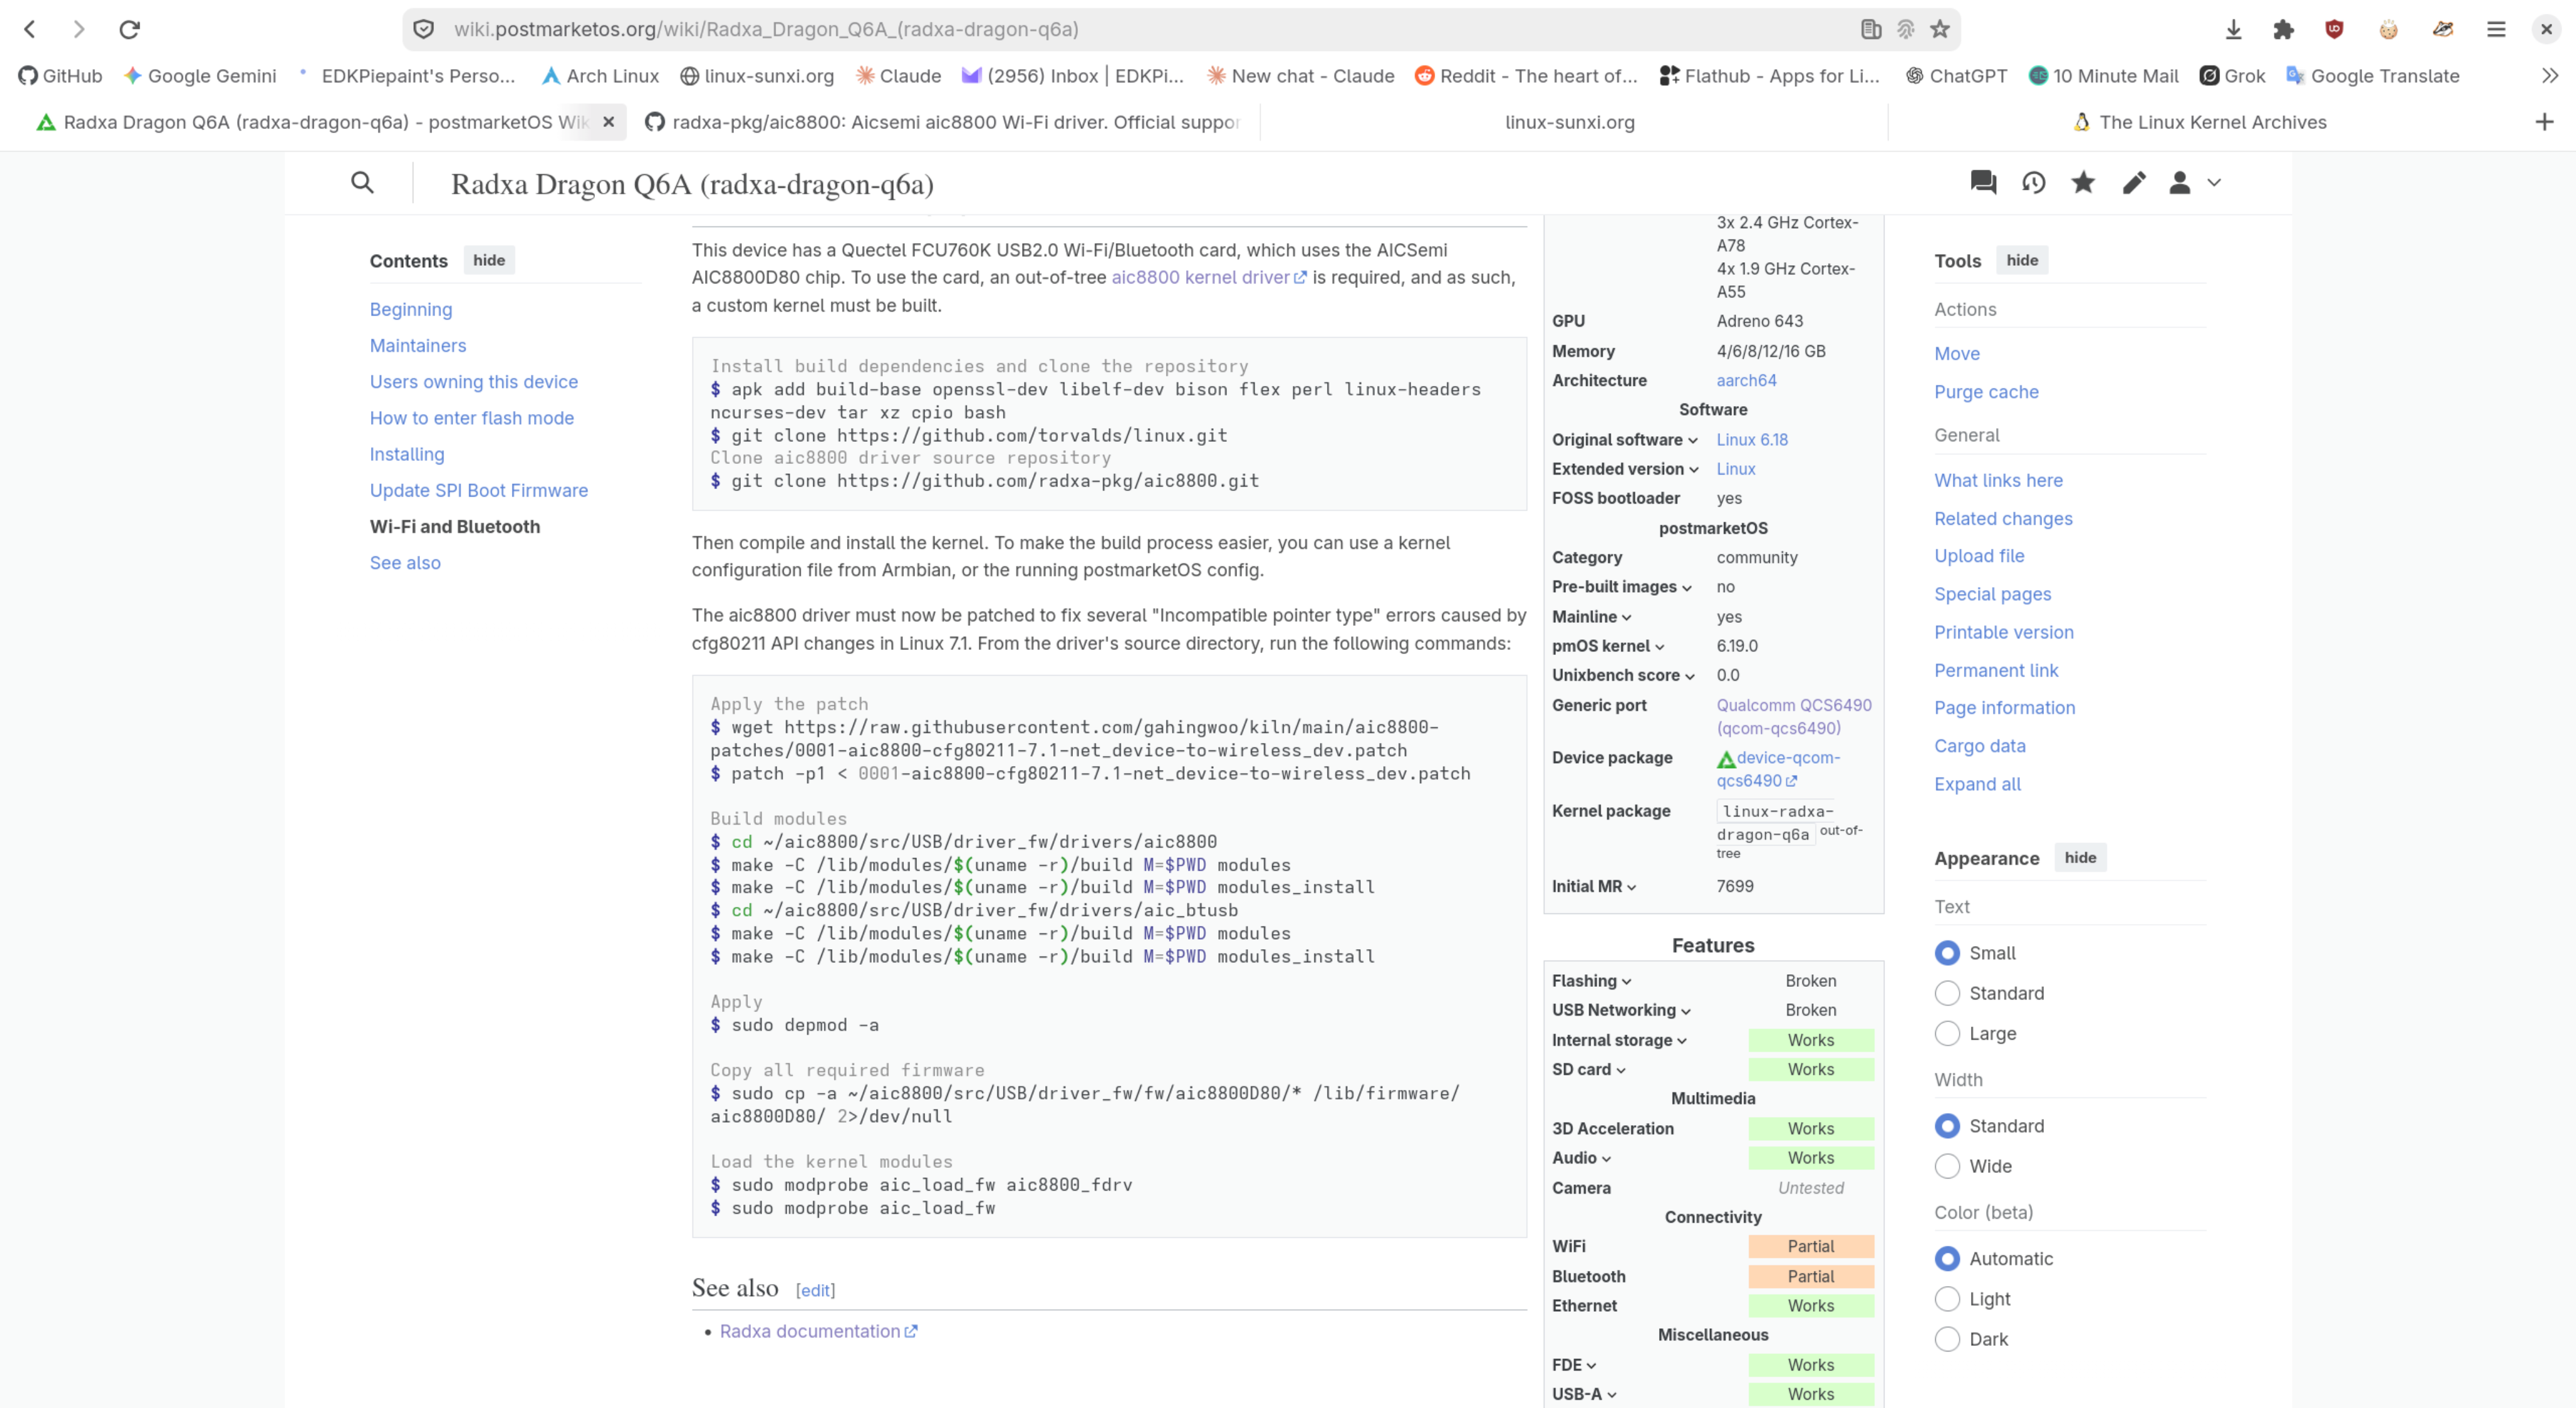
Task: Jump to Update SPI Boot Firmware section
Action: [x=479, y=491]
